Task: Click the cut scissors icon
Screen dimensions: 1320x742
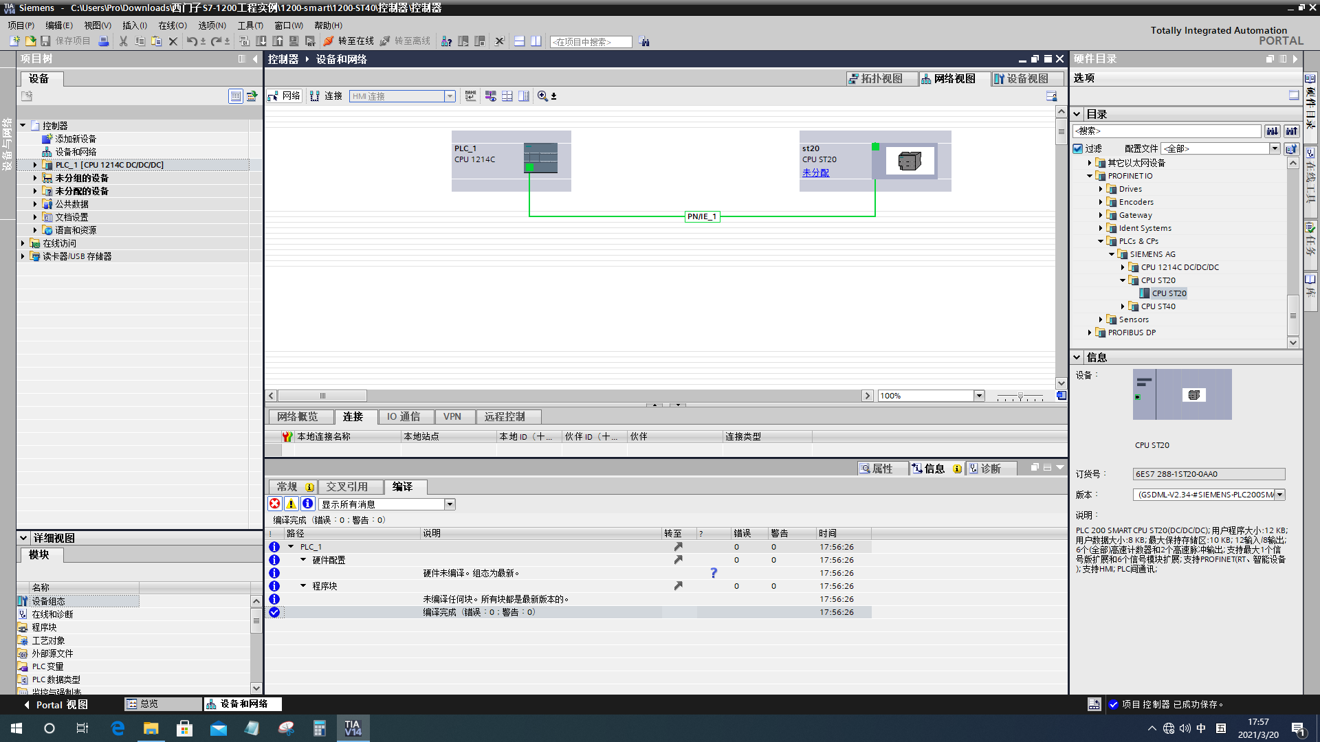Action: 124,41
